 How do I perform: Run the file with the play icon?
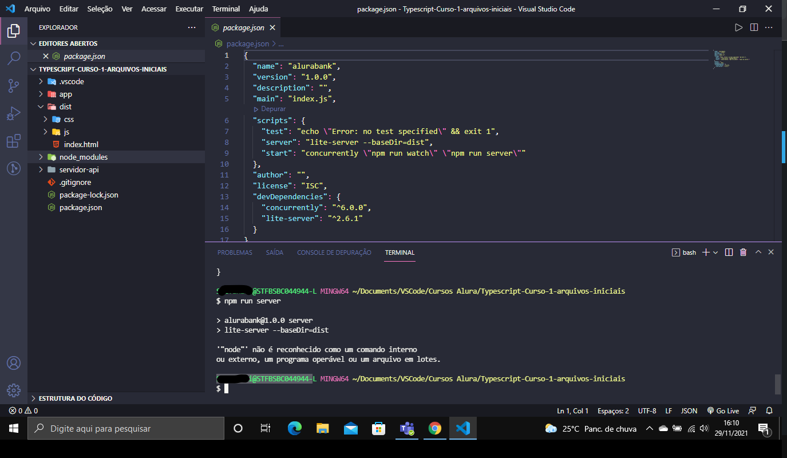pyautogui.click(x=739, y=27)
